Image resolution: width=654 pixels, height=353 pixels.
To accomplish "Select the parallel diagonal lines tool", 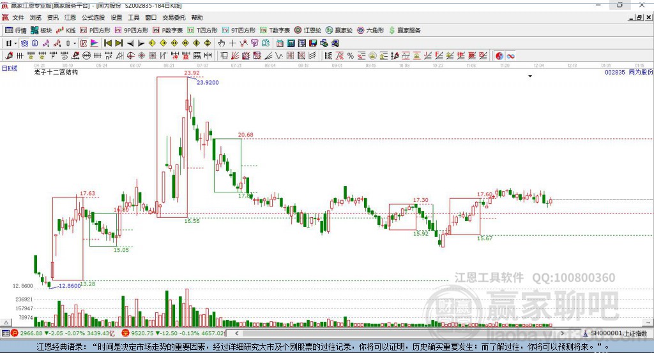I will 312,56.
